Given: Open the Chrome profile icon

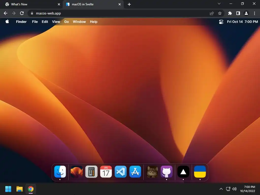Looking at the screenshot, I should 246,13.
